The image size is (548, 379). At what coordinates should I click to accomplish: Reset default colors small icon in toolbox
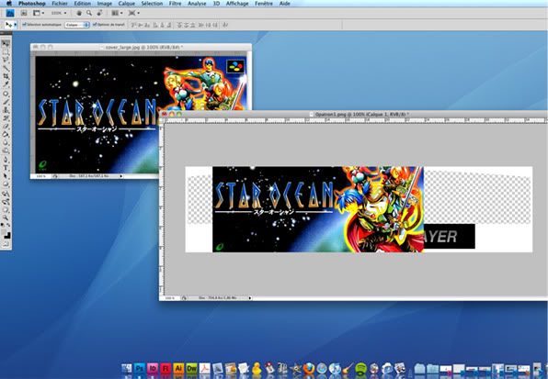(4, 225)
